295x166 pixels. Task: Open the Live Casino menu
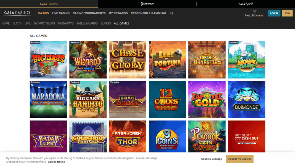[61, 13]
